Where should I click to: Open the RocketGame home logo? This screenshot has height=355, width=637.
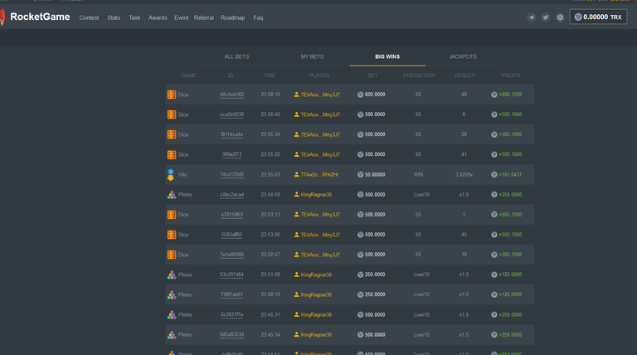[x=36, y=17]
